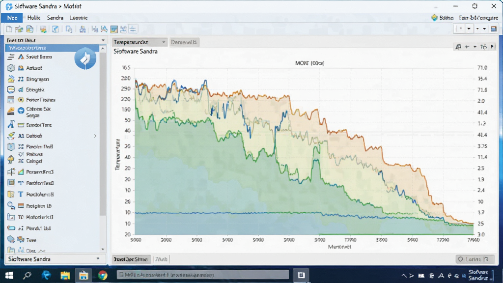Click the yellow picture toolbar icon

tap(114, 29)
